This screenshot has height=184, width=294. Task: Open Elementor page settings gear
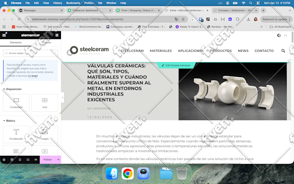[4, 160]
